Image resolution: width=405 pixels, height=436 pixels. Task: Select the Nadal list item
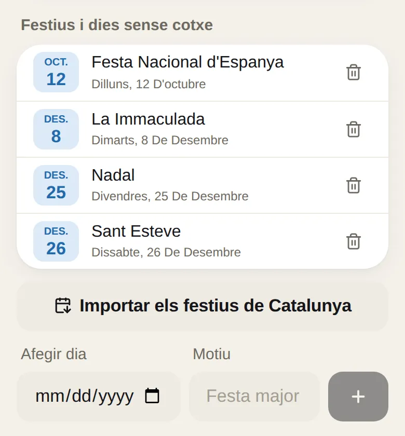click(x=203, y=185)
